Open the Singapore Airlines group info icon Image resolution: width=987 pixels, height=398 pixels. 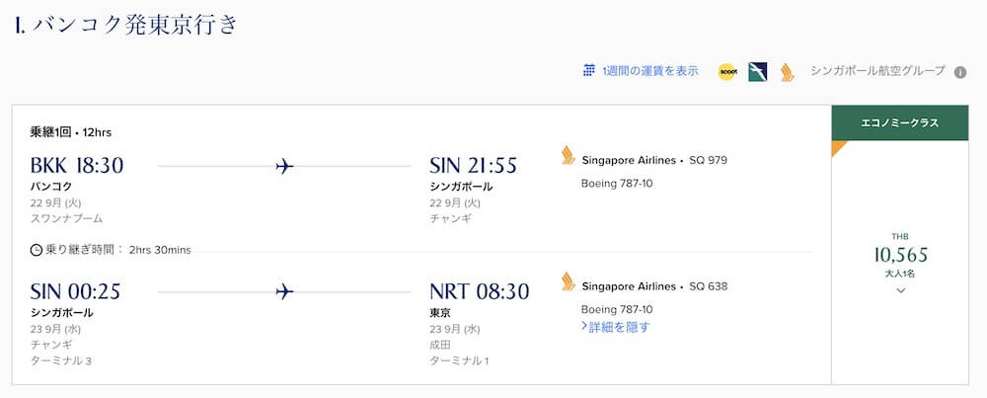coord(960,72)
